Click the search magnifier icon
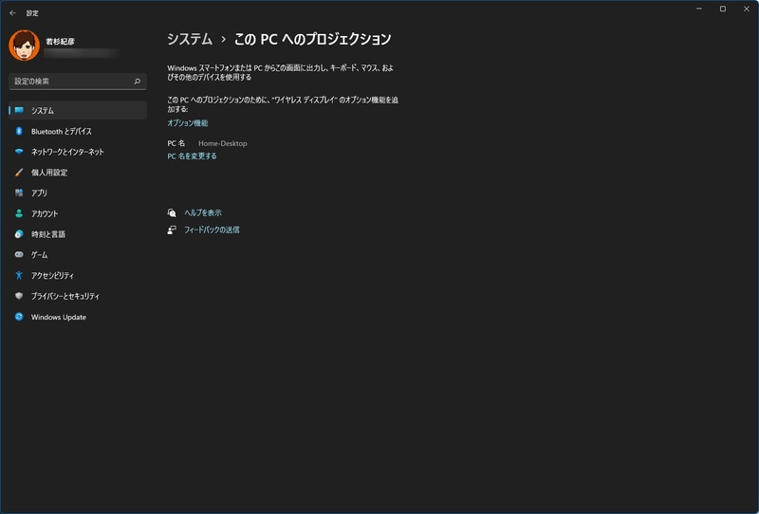 137,82
